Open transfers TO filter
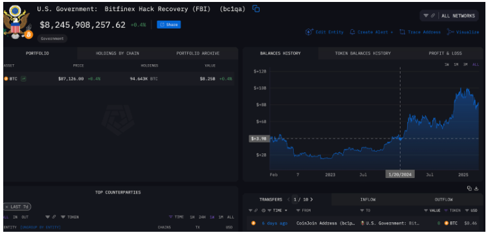Image resolution: width=488 pixels, height=235 pixels. point(364,210)
